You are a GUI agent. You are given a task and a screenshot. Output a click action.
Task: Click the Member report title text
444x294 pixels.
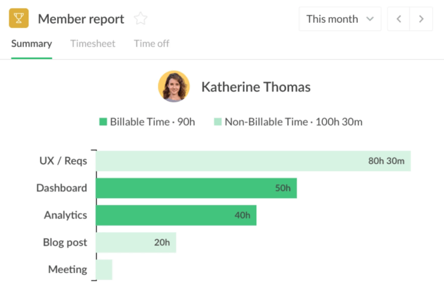(81, 19)
